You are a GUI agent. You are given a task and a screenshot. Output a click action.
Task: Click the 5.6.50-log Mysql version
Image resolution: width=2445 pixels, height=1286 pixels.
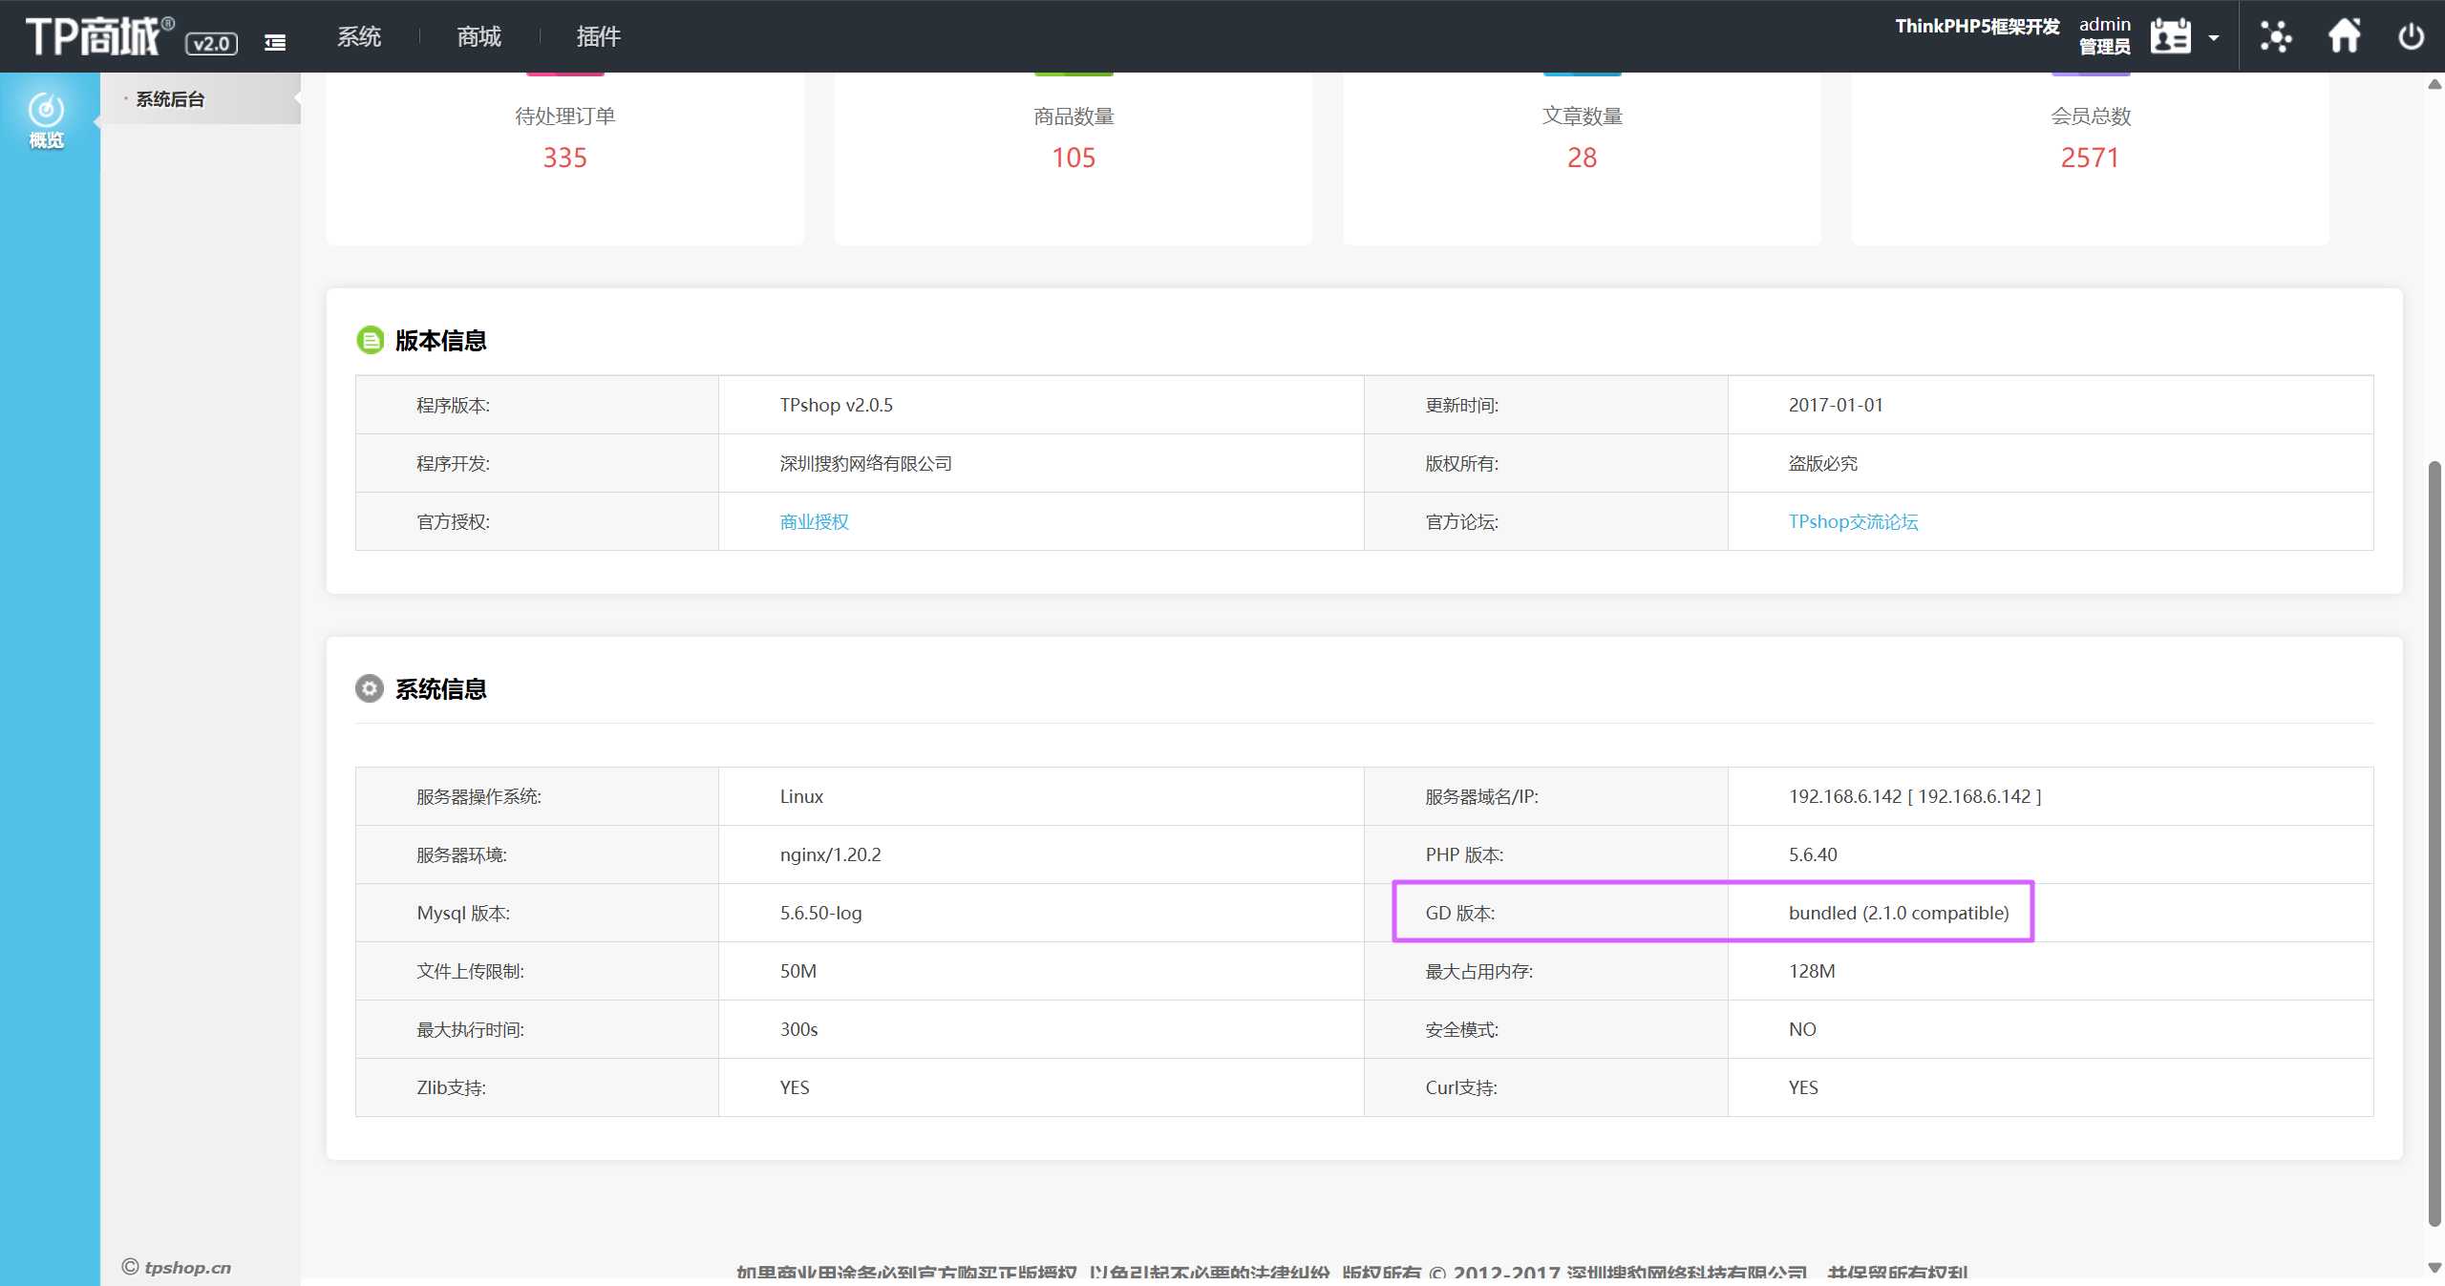point(820,913)
